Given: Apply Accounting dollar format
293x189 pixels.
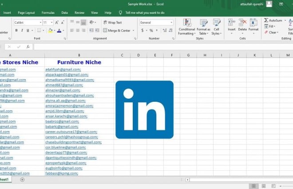Looking at the screenshot, I should point(143,30).
